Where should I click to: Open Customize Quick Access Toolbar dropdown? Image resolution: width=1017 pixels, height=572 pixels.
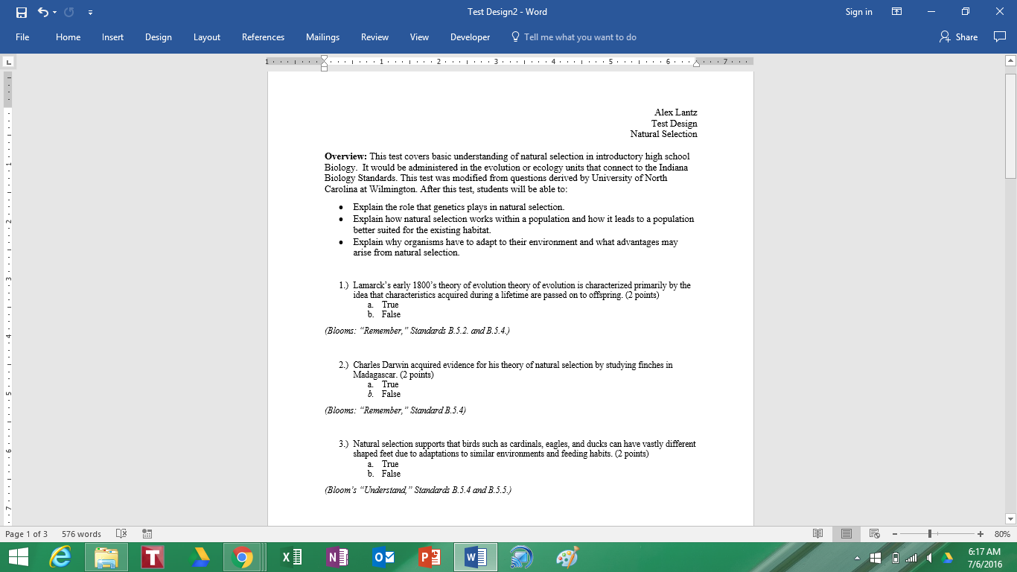coord(90,13)
